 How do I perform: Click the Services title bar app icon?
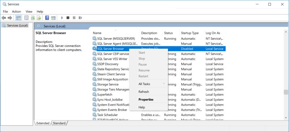(5, 4)
